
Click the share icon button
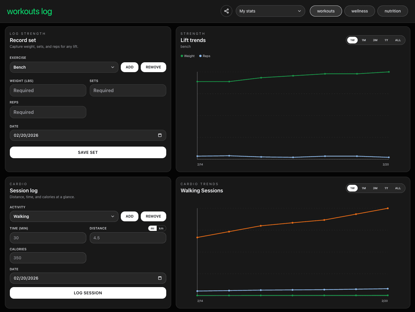[x=226, y=11]
